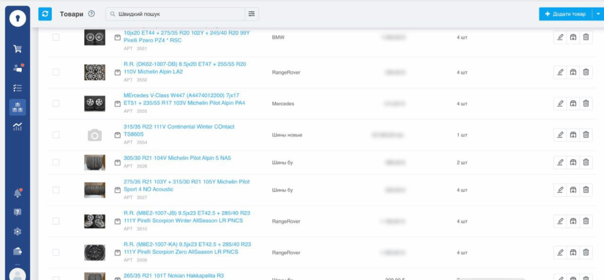Tick the checkbox for Pilot Alpin 5 NA5 row
The width and height of the screenshot is (604, 280).
56,162
